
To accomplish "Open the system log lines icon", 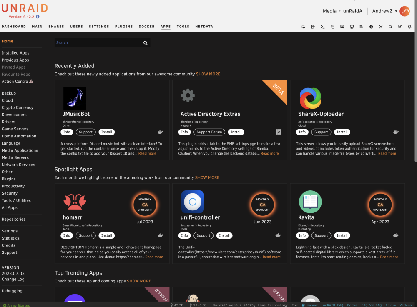I will [361, 27].
